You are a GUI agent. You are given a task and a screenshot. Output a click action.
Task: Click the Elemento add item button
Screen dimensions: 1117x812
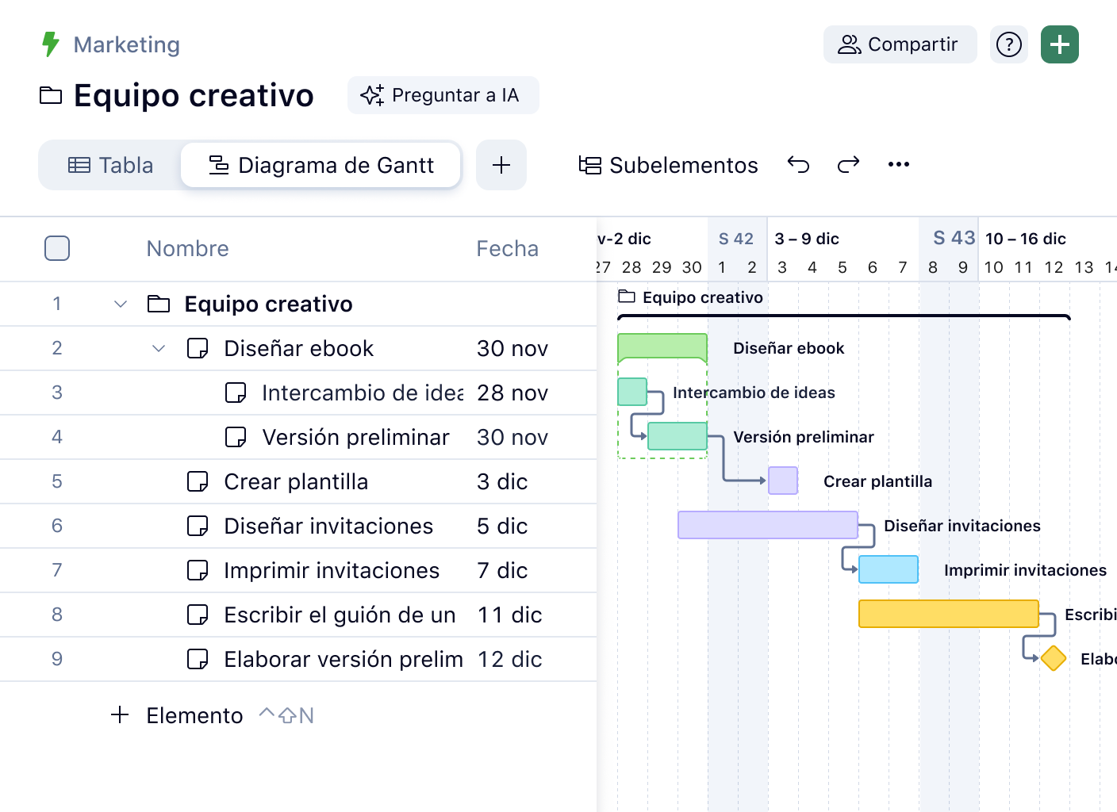[178, 715]
